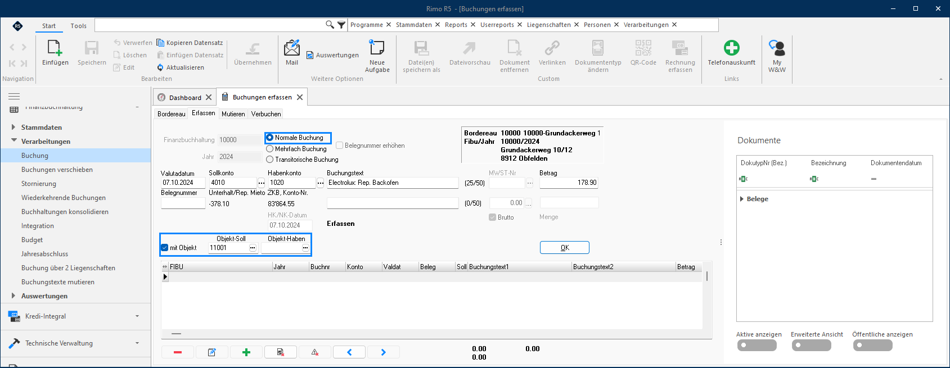Click the notepad edit icon below the grid
The height and width of the screenshot is (368, 950).
[212, 352]
